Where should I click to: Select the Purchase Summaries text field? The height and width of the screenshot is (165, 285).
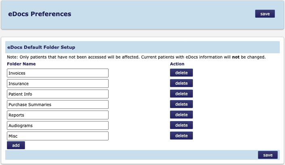58,104
